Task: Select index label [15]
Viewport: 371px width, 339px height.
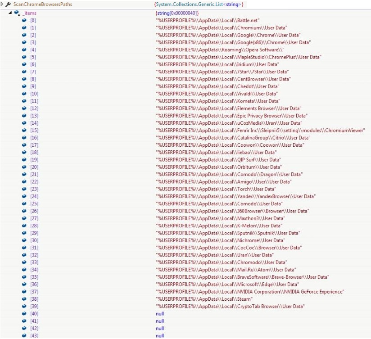Action: click(x=34, y=131)
